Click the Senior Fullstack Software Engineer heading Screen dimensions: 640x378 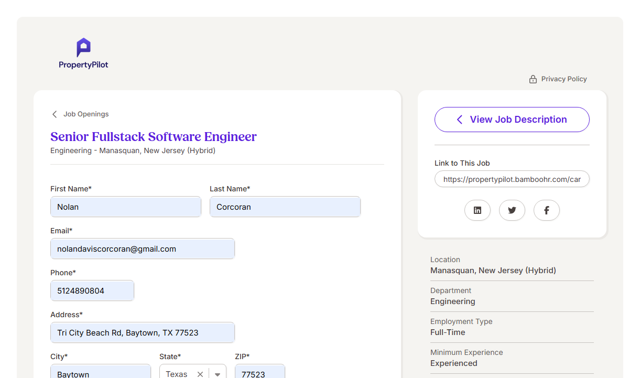click(x=154, y=137)
